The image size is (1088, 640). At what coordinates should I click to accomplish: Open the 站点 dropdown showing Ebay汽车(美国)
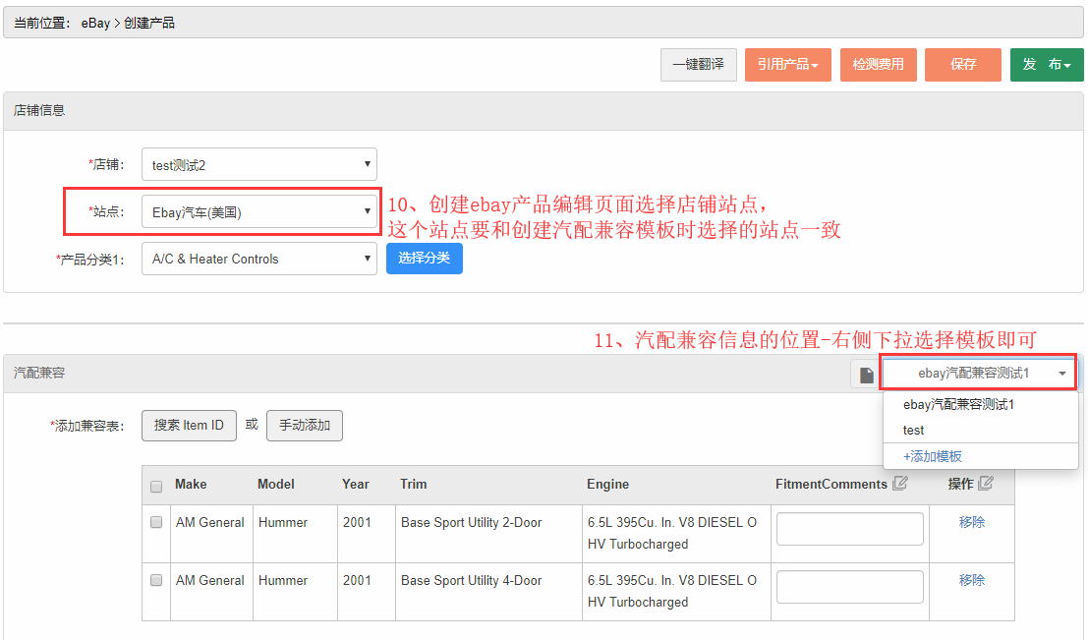coord(259,211)
